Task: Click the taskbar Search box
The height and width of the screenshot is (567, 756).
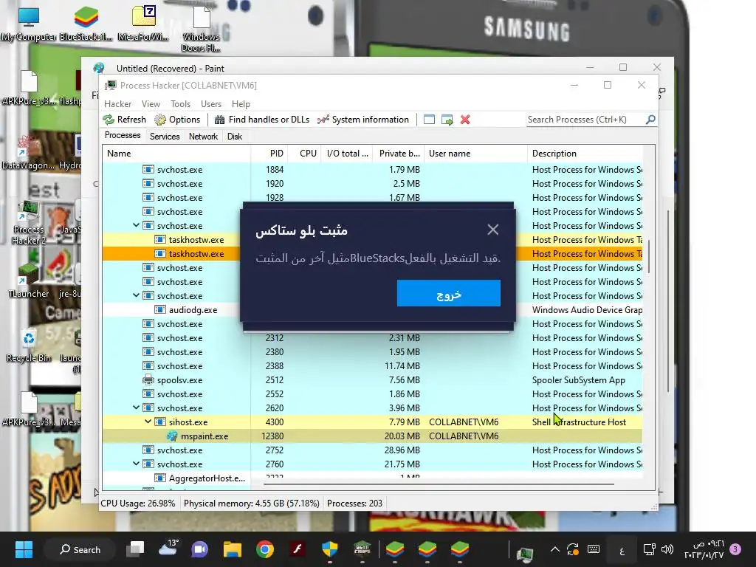Action: (80, 549)
